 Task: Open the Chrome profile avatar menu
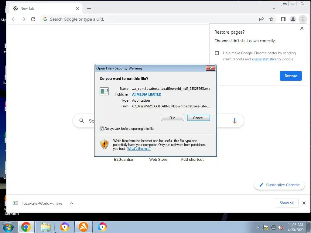[293, 19]
